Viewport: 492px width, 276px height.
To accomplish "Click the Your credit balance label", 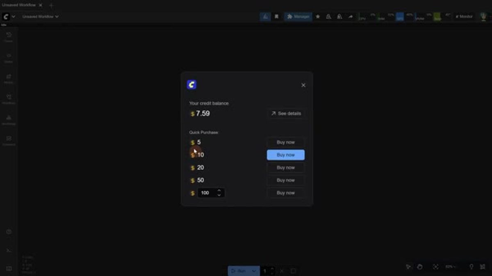I will tap(209, 103).
